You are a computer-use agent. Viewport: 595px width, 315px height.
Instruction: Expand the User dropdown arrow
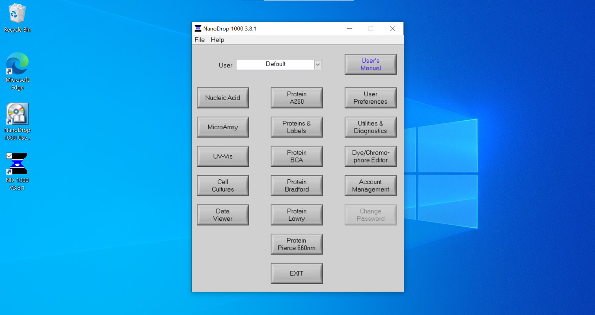[318, 65]
